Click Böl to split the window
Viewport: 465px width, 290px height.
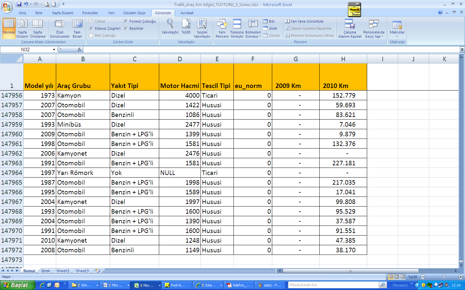(x=269, y=21)
